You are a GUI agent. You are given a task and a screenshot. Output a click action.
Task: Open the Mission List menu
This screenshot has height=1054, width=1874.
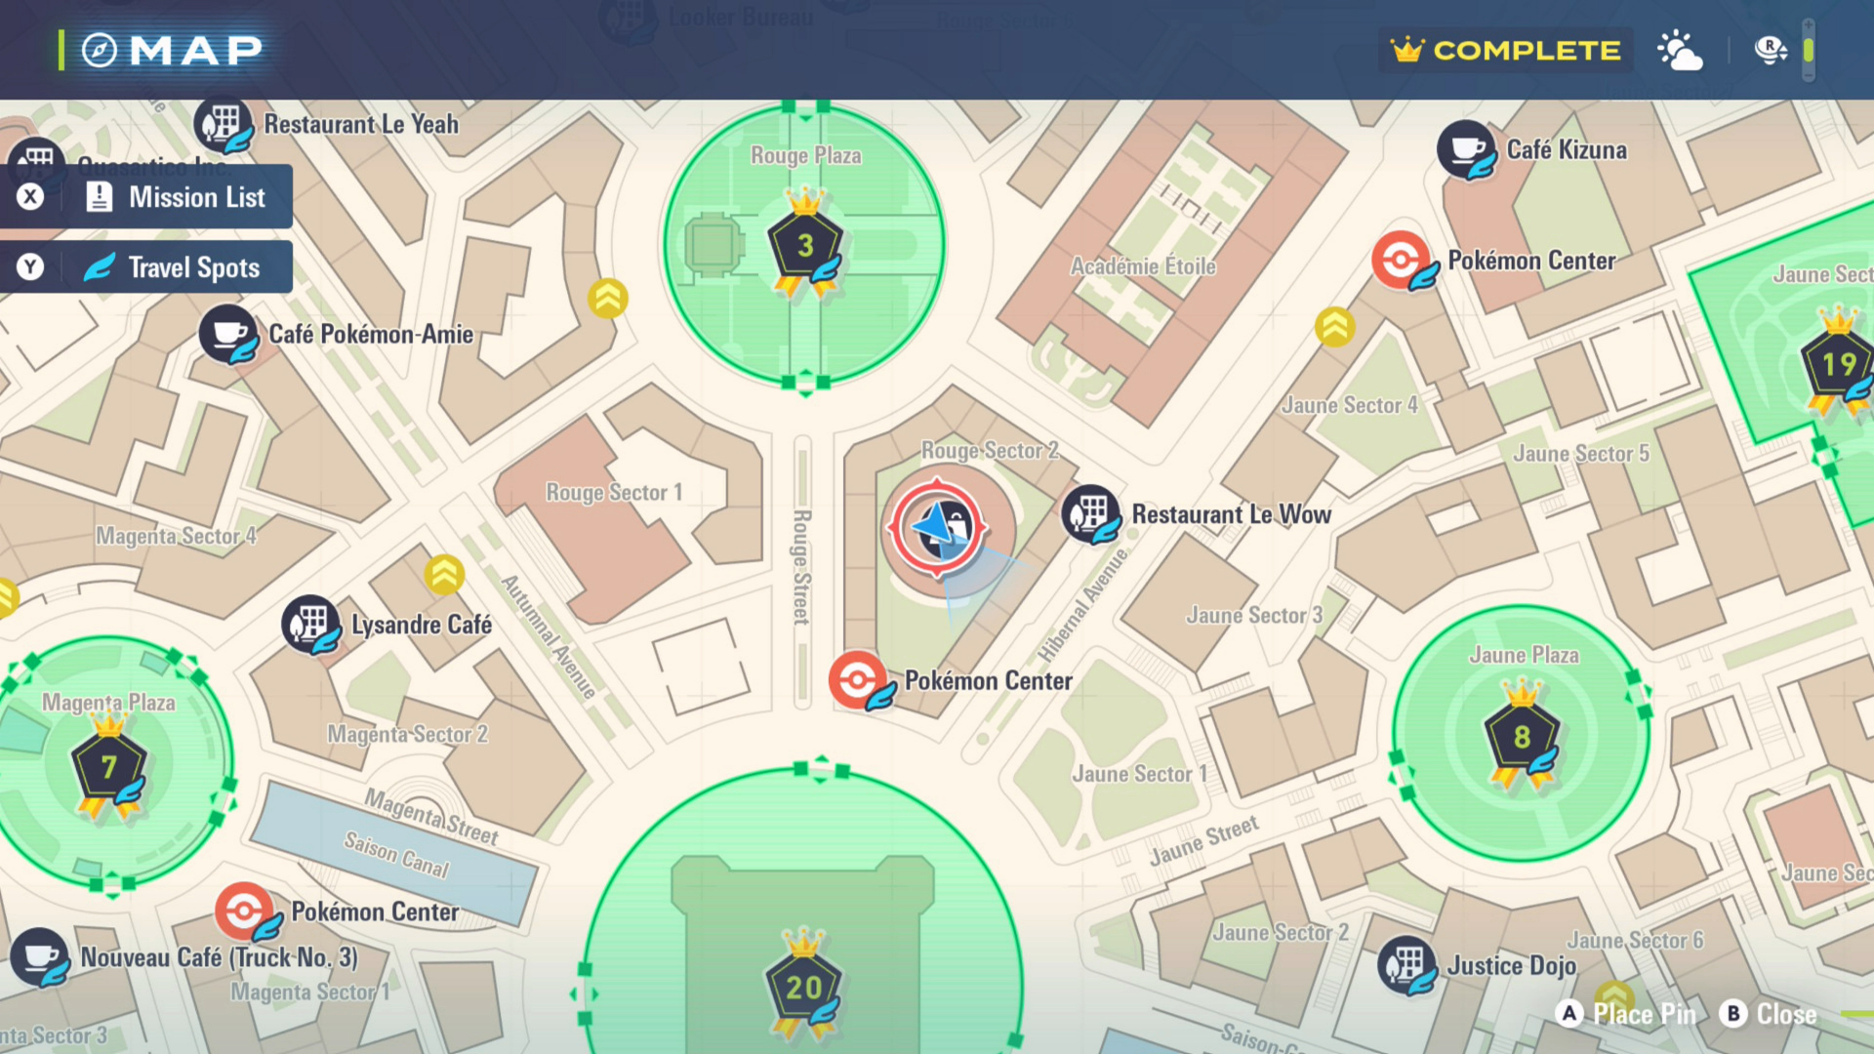pos(146,197)
